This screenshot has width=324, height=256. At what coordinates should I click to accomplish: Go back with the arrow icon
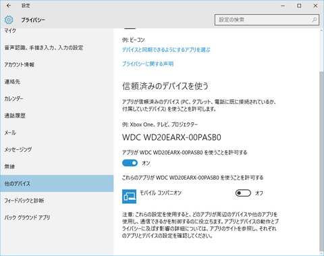pyautogui.click(x=9, y=5)
